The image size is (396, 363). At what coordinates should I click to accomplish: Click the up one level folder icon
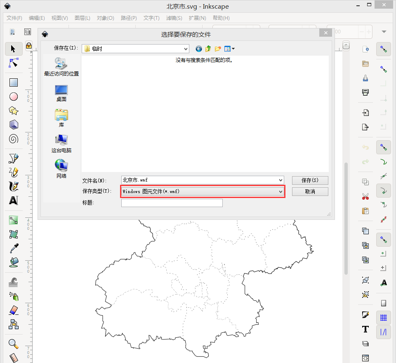tap(208, 49)
